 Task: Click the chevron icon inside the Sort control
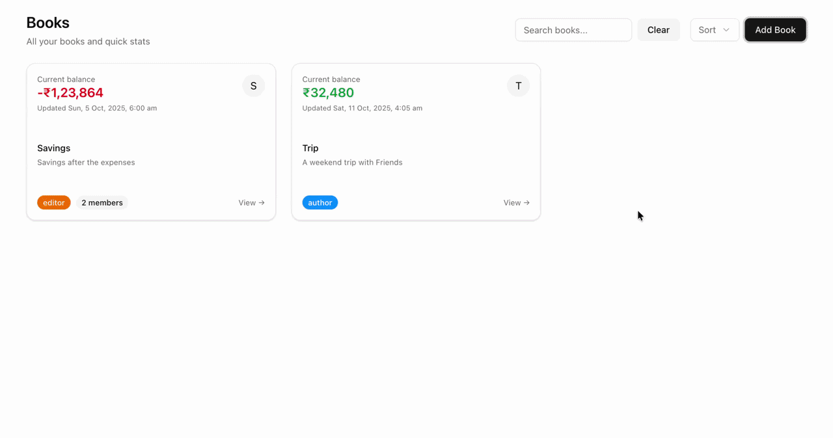[x=725, y=29]
